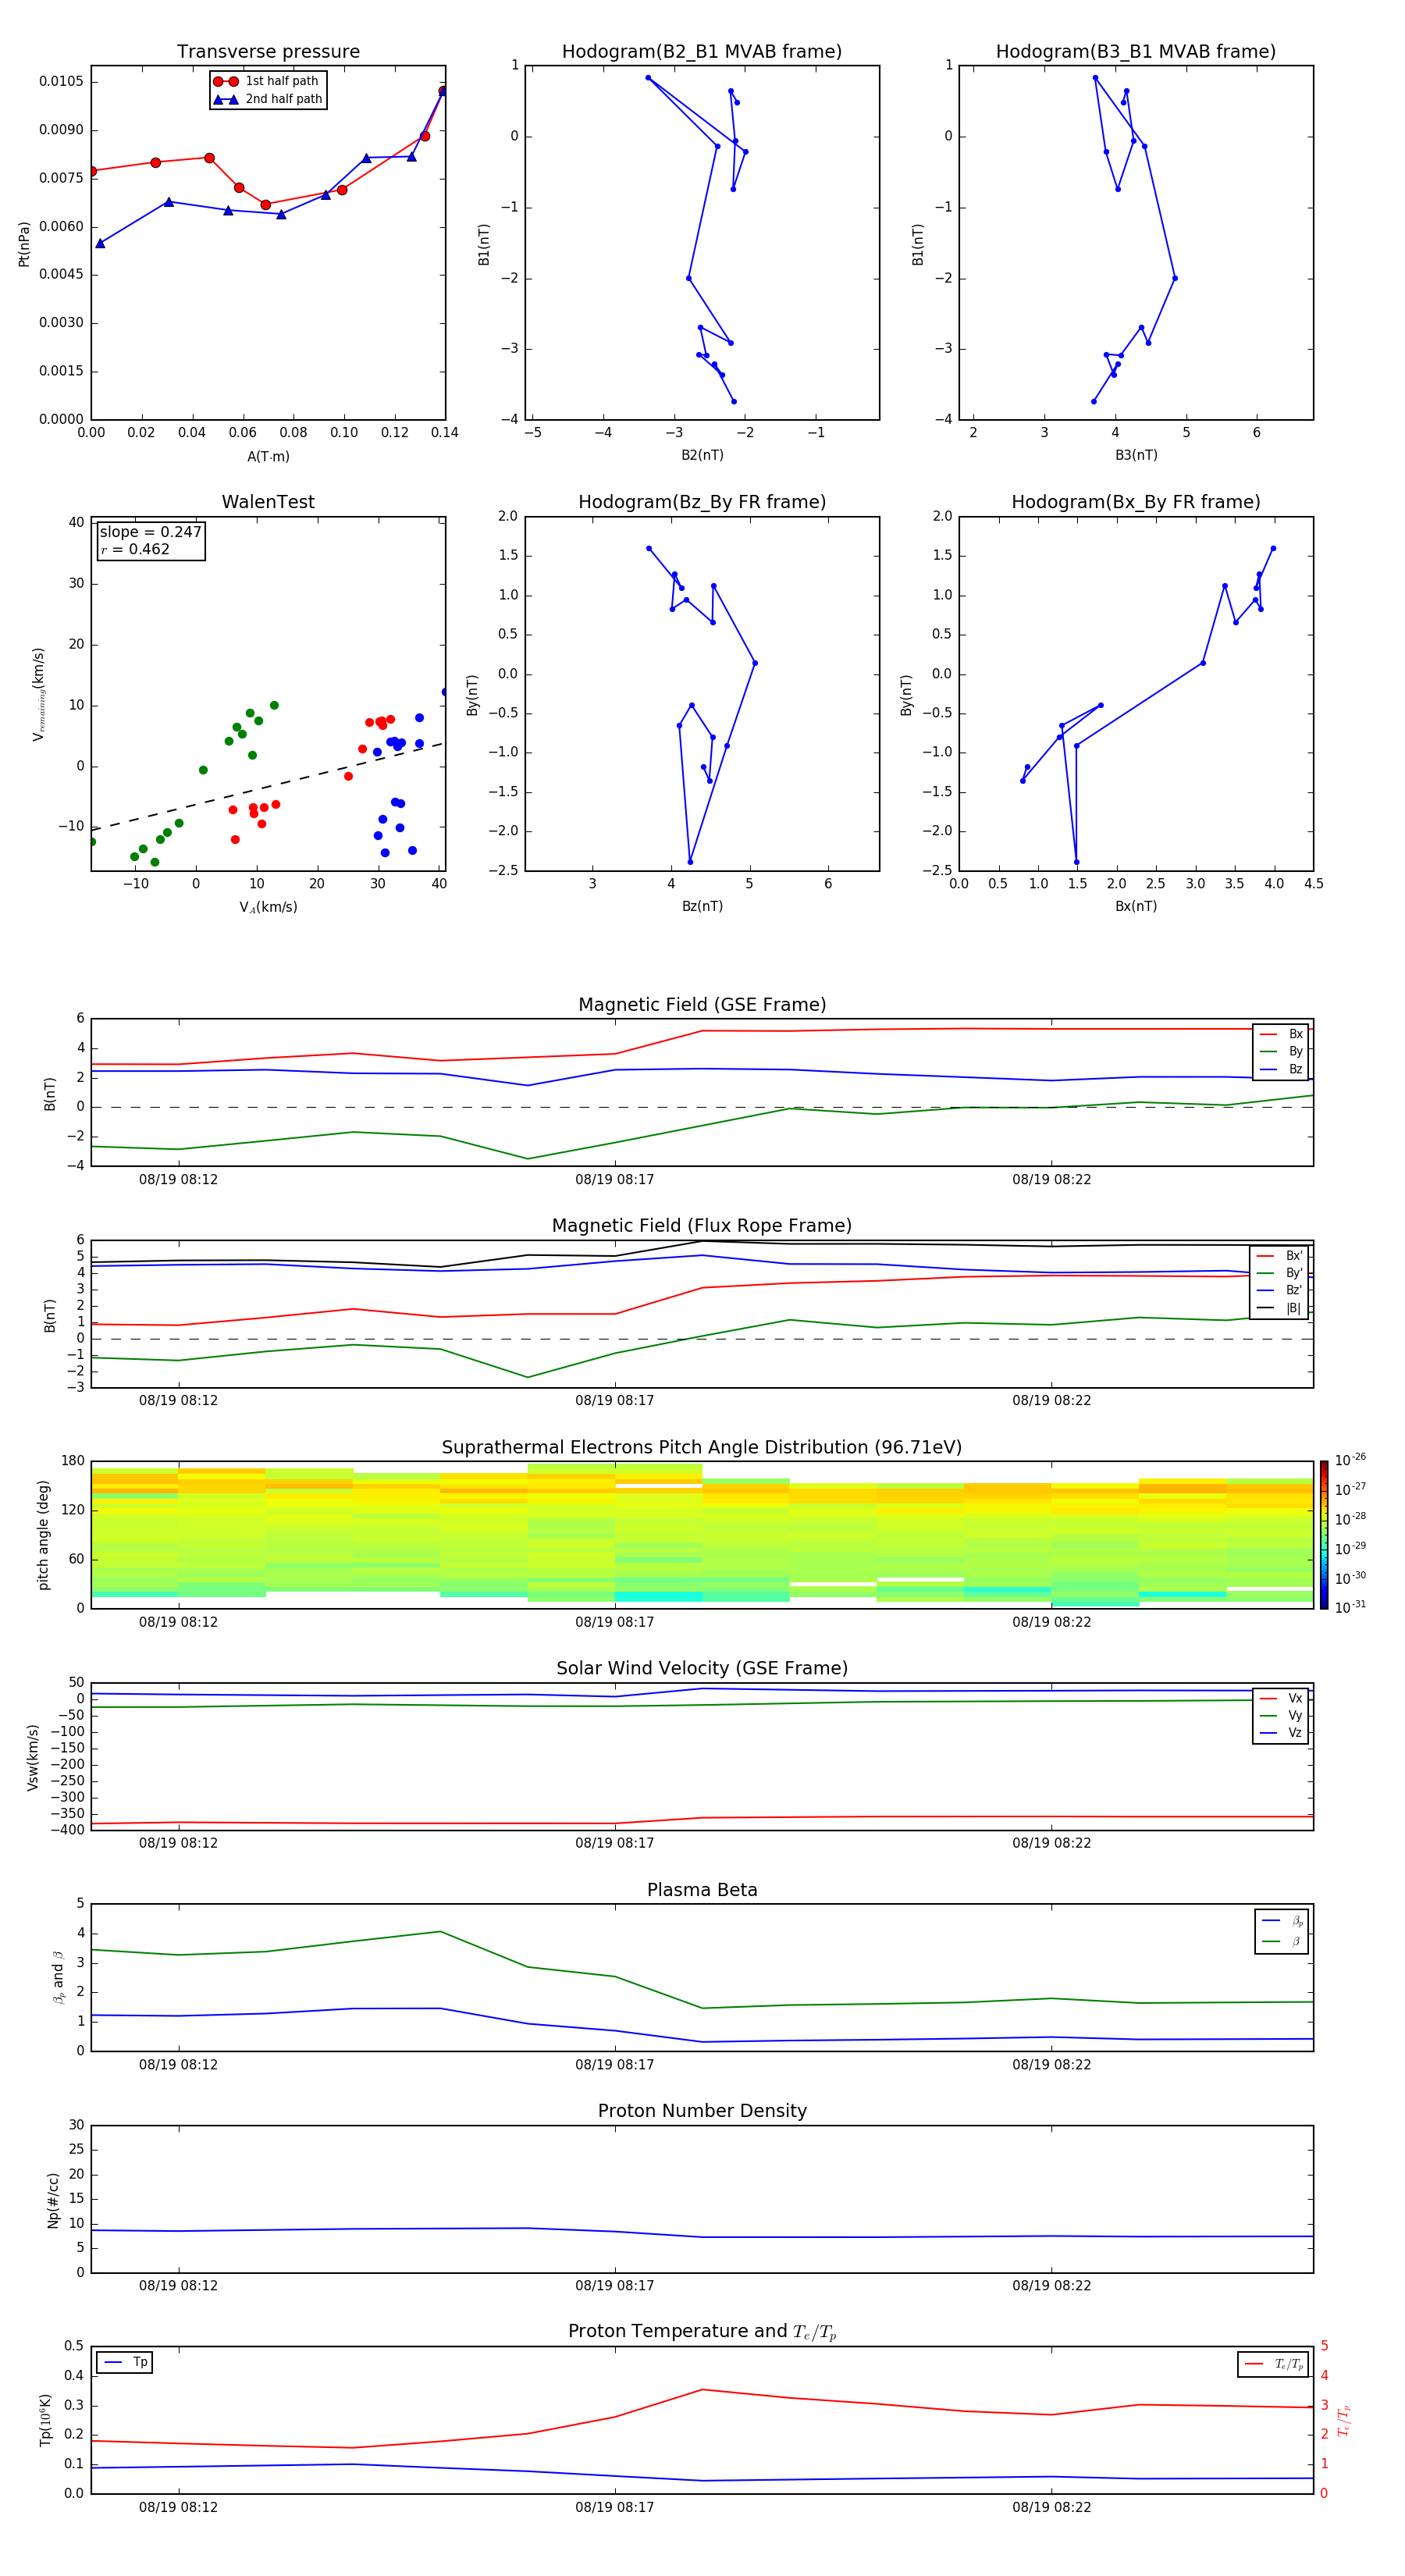Click the red Te/Tp right-axis label
This screenshot has height=2576, width=1405.
(1344, 2420)
